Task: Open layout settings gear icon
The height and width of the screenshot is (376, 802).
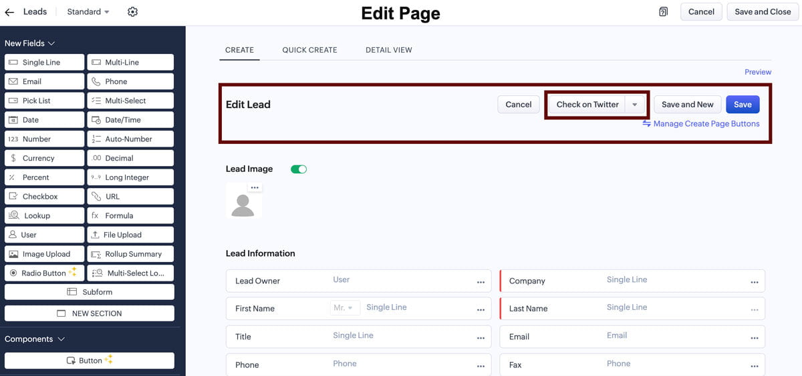Action: pyautogui.click(x=132, y=12)
